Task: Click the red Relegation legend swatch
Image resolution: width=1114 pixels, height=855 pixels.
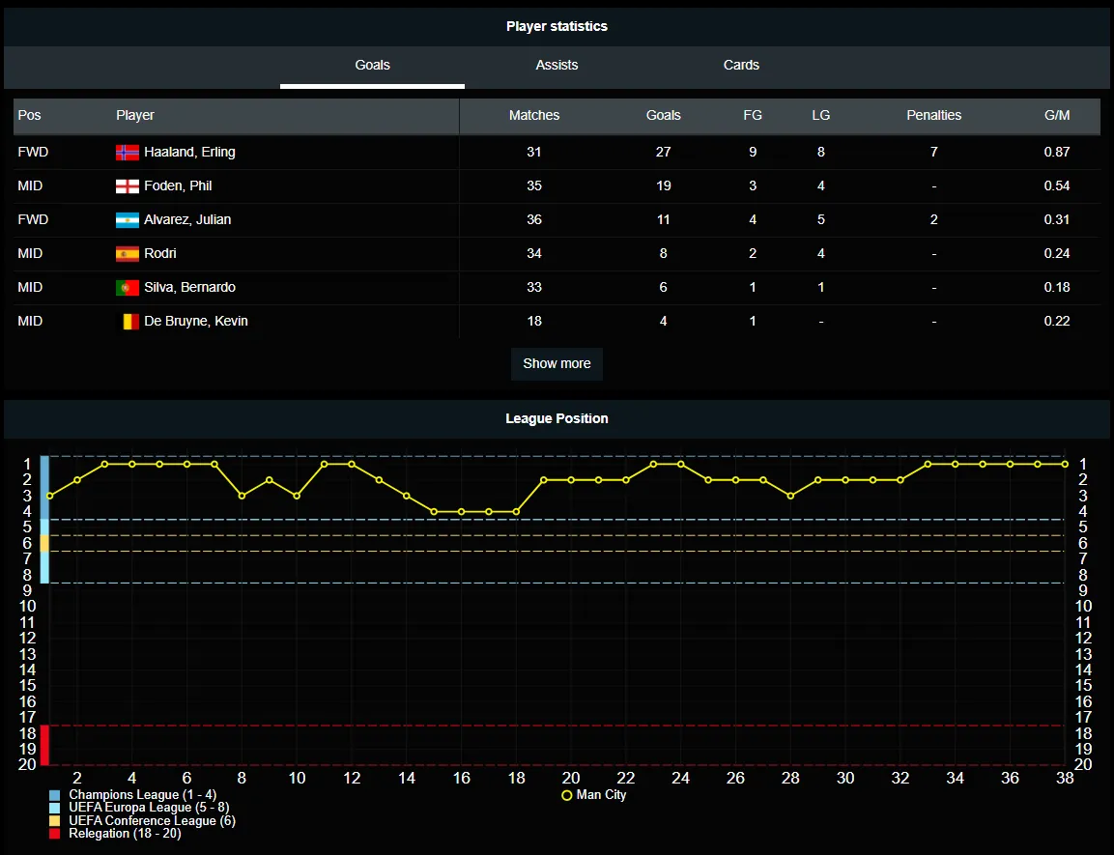Action: (x=55, y=833)
